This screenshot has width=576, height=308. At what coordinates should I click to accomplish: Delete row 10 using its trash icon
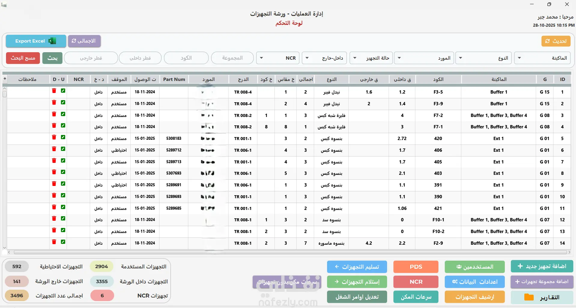click(54, 195)
